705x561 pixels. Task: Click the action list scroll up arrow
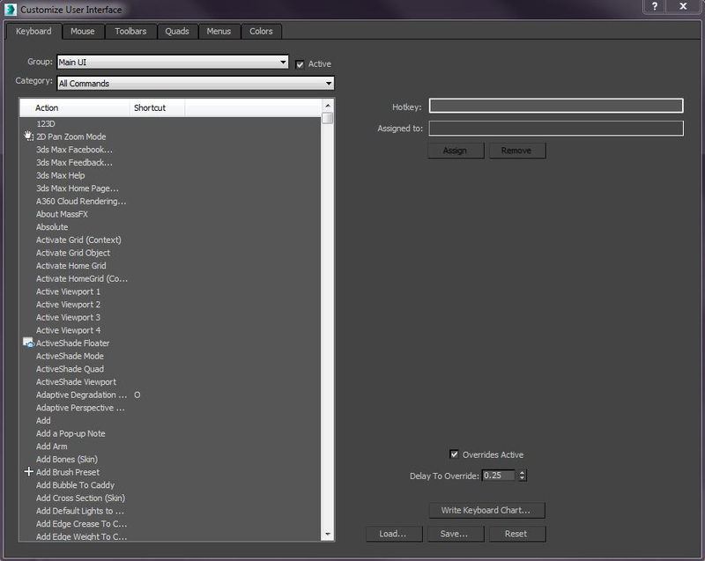click(x=328, y=106)
